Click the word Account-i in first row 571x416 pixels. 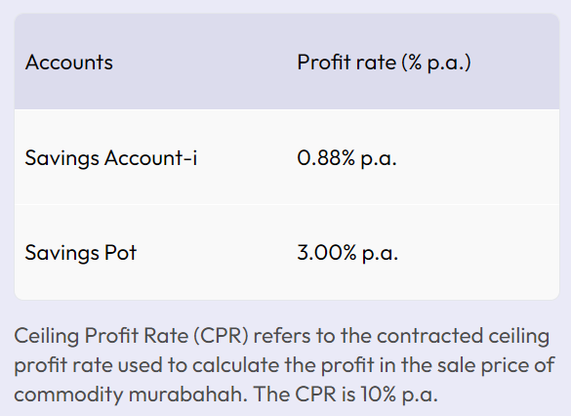[150, 158]
